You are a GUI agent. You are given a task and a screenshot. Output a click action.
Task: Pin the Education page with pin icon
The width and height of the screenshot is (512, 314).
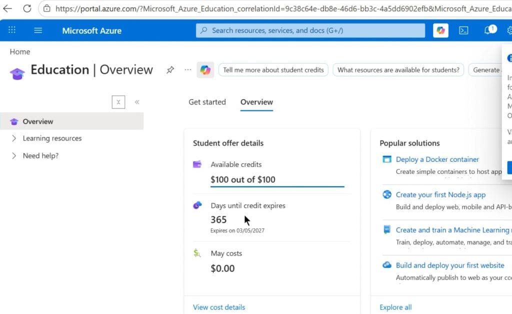pyautogui.click(x=170, y=70)
